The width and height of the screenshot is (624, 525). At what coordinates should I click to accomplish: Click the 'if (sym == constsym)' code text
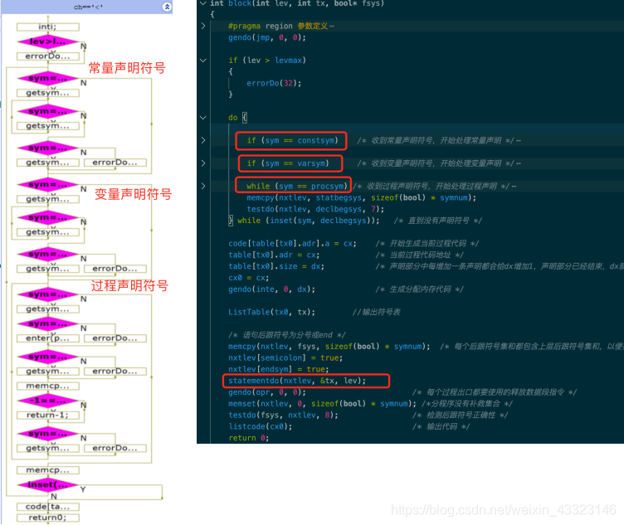point(292,140)
